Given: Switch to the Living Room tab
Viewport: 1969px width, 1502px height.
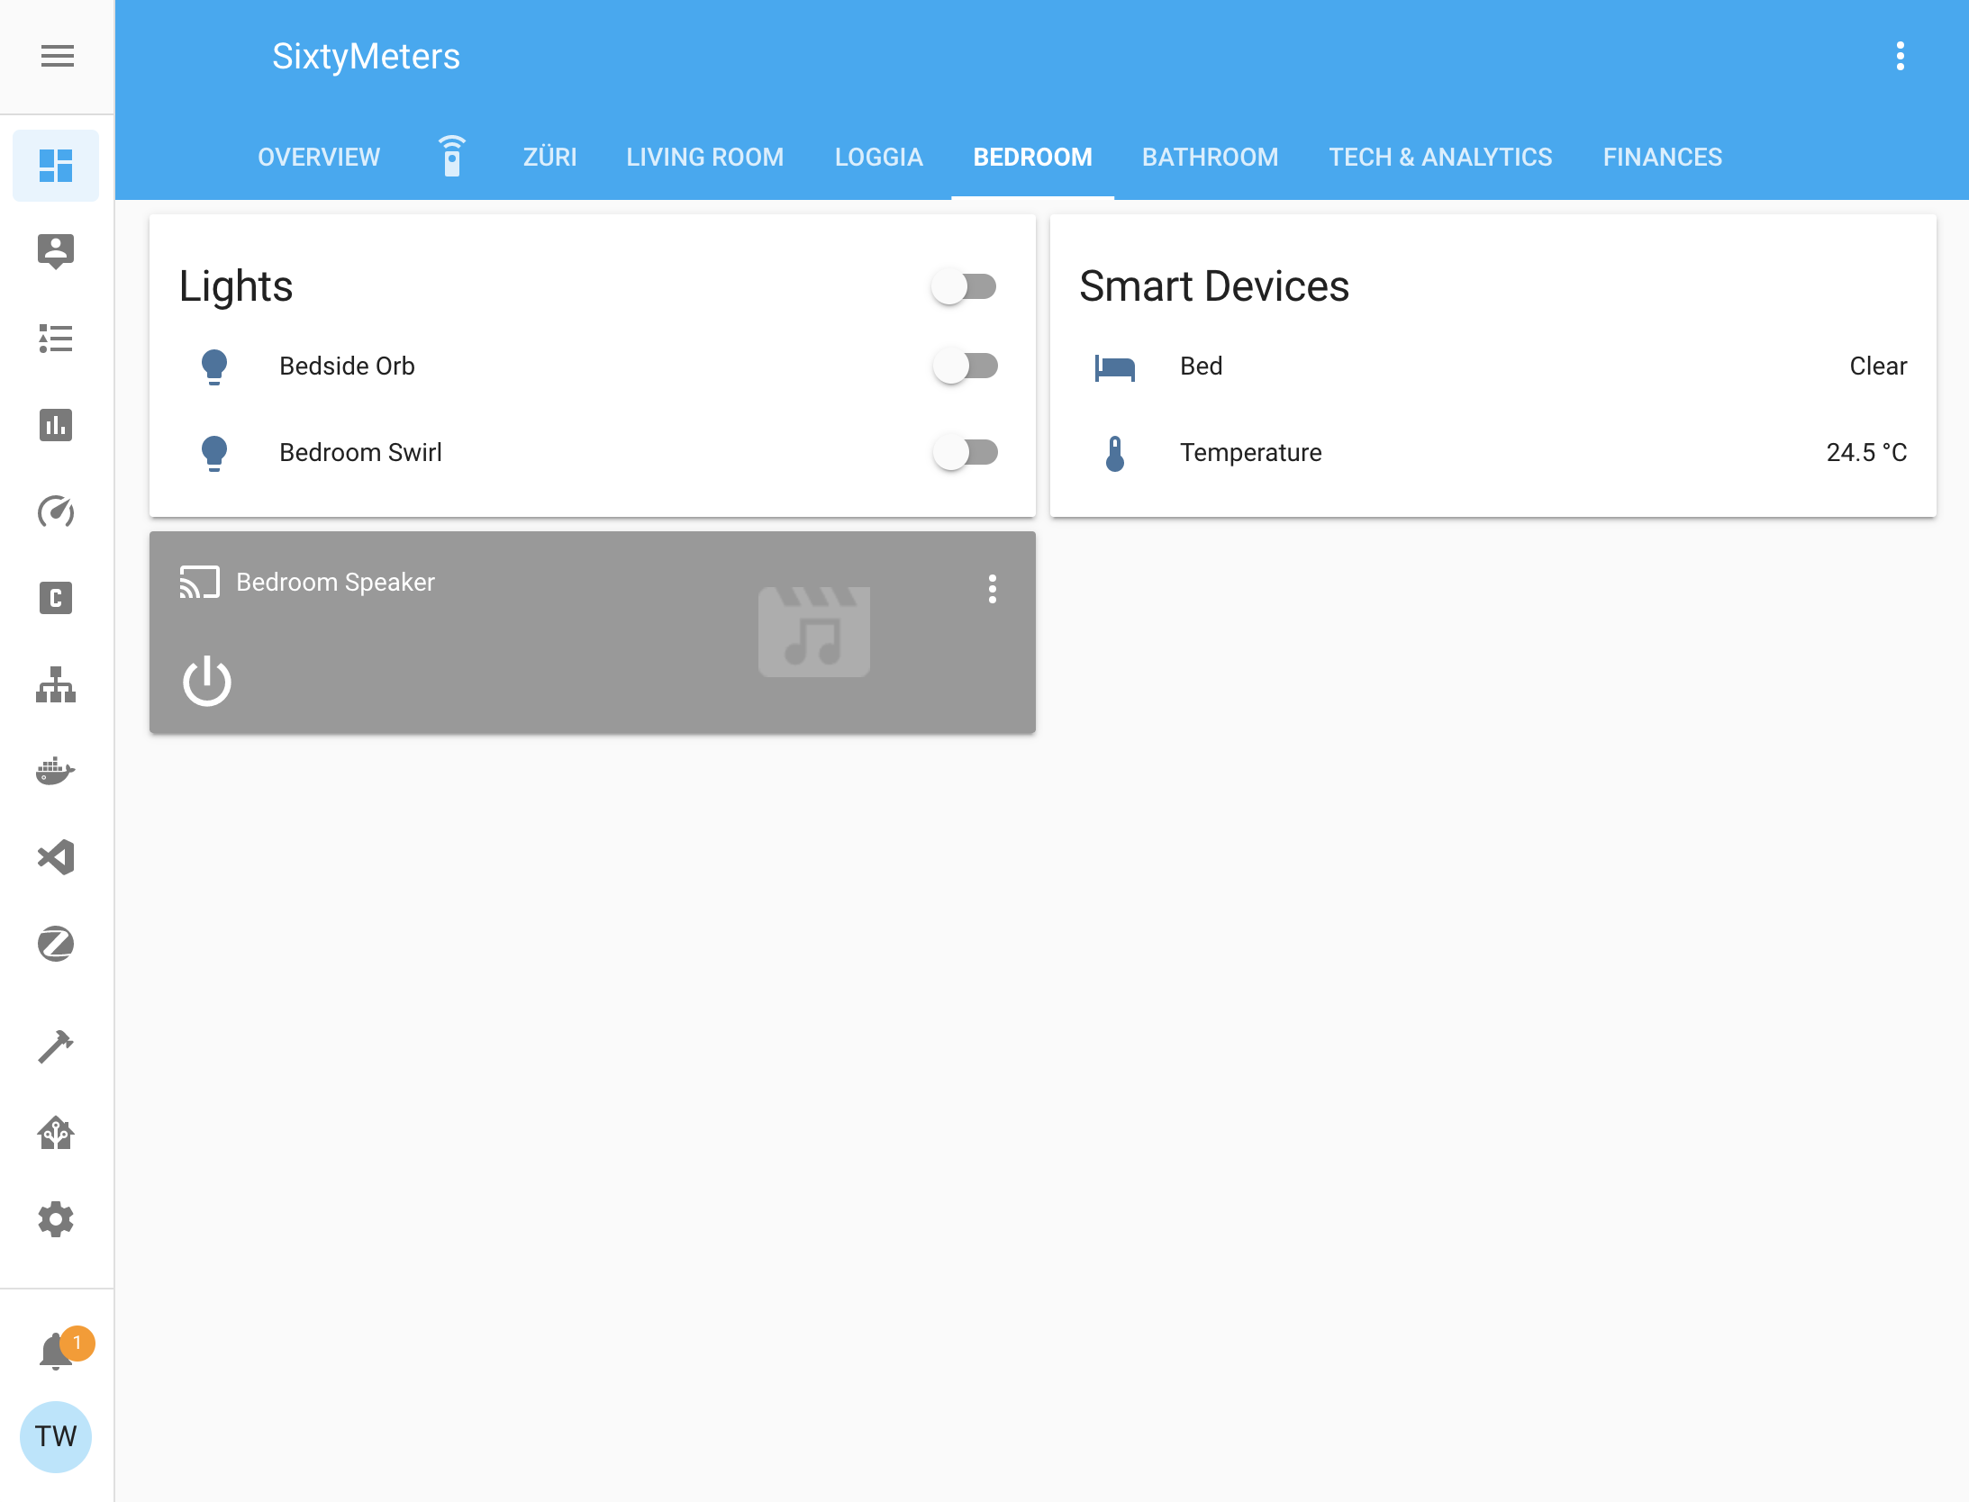Looking at the screenshot, I should pyautogui.click(x=705, y=157).
